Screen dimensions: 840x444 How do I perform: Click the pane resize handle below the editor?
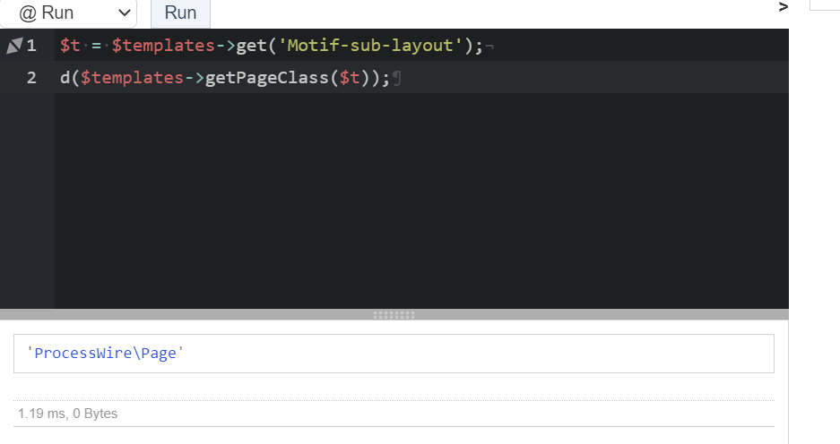coord(394,315)
